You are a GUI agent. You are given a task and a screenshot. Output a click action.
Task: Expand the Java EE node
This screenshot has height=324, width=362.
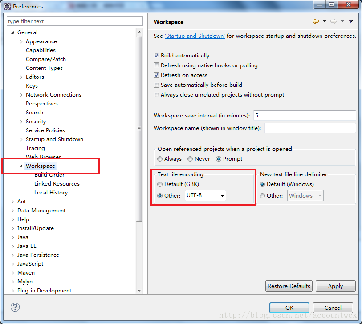click(x=13, y=246)
